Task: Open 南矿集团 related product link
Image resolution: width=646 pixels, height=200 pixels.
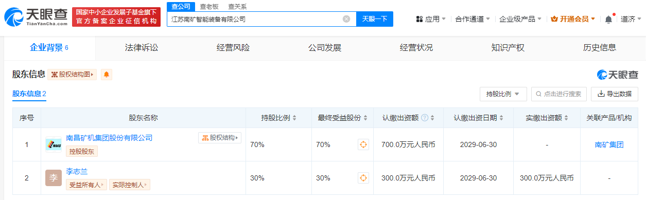Action: click(609, 144)
